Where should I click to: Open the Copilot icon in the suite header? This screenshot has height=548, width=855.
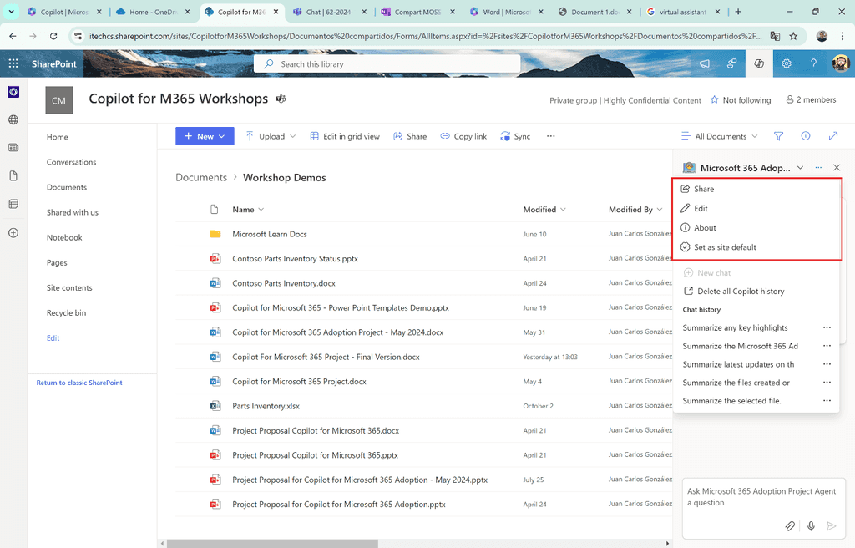coord(758,63)
